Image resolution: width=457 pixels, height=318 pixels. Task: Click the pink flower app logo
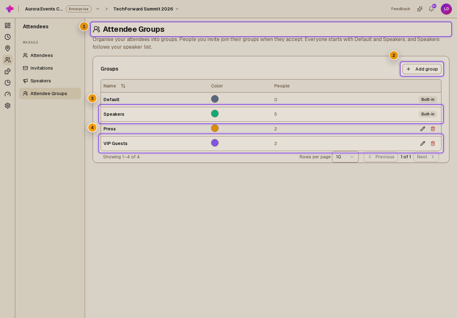pyautogui.click(x=10, y=9)
